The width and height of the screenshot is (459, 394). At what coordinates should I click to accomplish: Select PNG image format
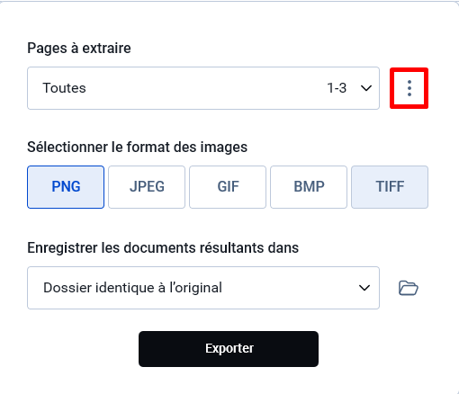pyautogui.click(x=66, y=187)
